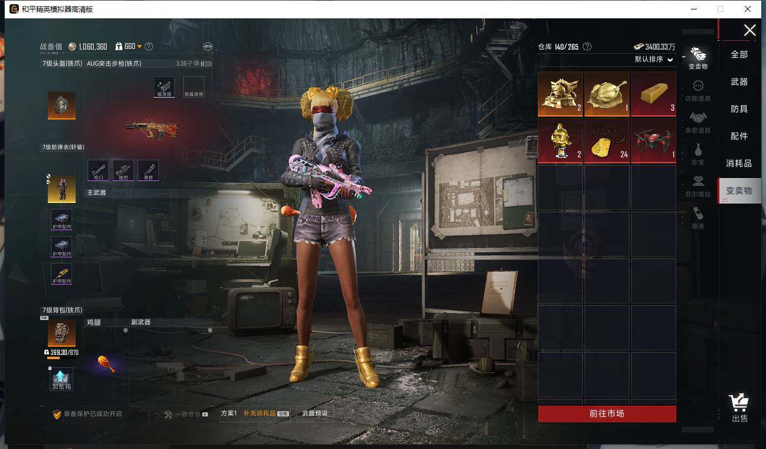The height and width of the screenshot is (449, 766).
Task: Click the 仓库 140/265 capacity text
Action: click(559, 47)
